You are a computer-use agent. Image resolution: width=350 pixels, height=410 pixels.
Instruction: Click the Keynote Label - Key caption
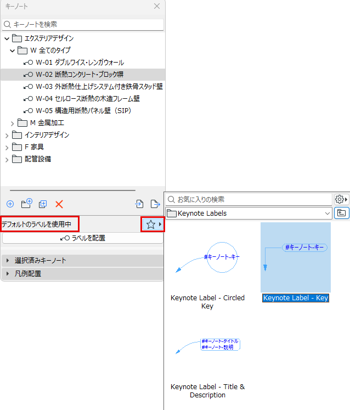point(296,298)
